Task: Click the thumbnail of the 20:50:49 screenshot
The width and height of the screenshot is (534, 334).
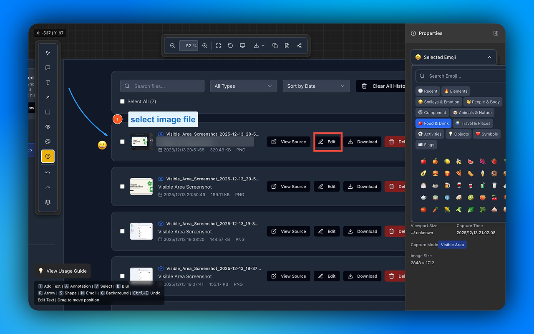Action: 141,187
